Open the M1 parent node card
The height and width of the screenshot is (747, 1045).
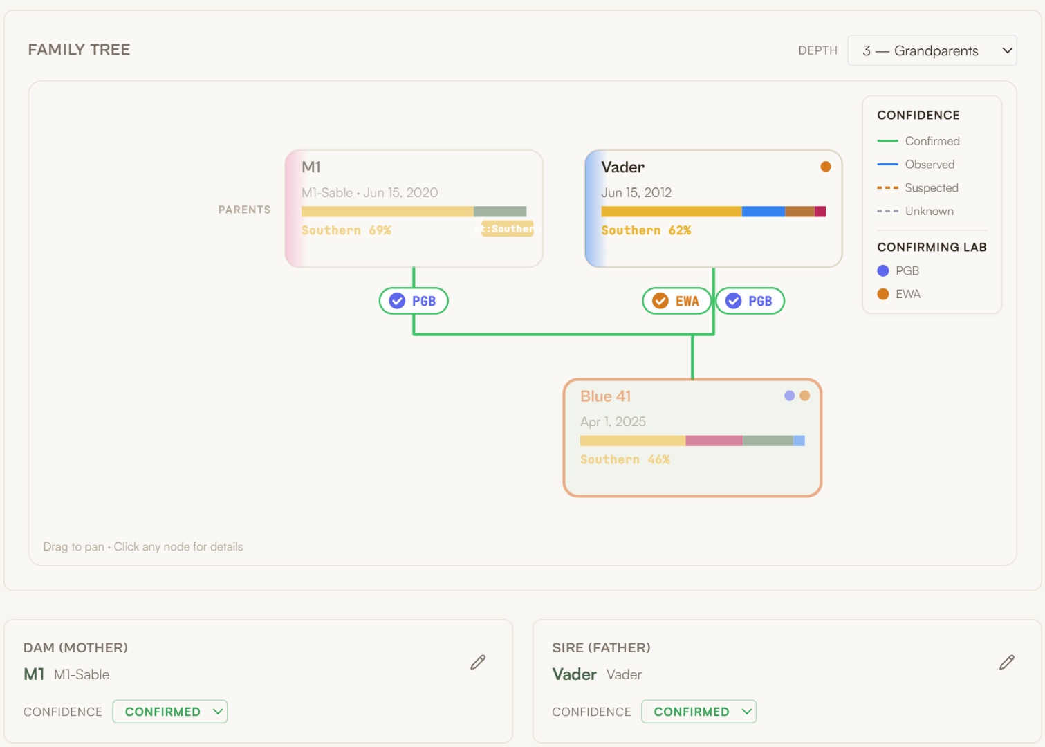414,209
